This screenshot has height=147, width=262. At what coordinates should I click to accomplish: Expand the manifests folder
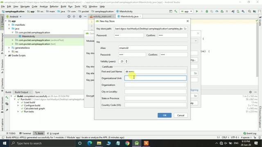pos(9,25)
